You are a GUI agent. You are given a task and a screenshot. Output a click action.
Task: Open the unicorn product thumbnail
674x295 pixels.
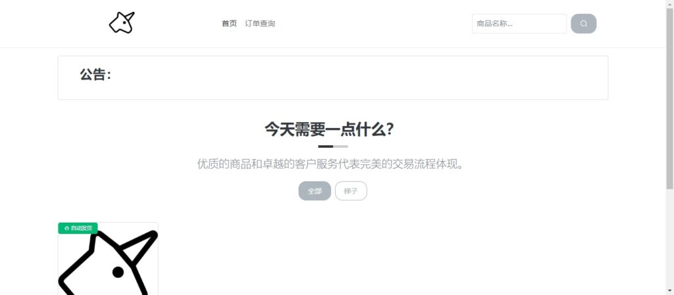tap(108, 259)
